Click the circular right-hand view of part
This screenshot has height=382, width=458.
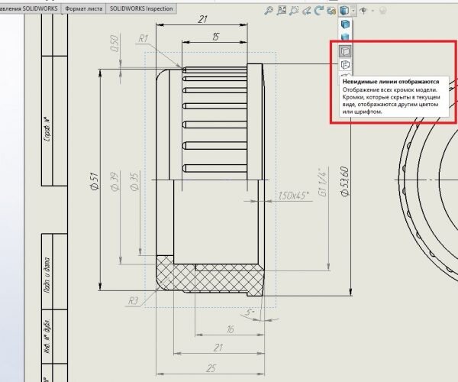(429, 180)
